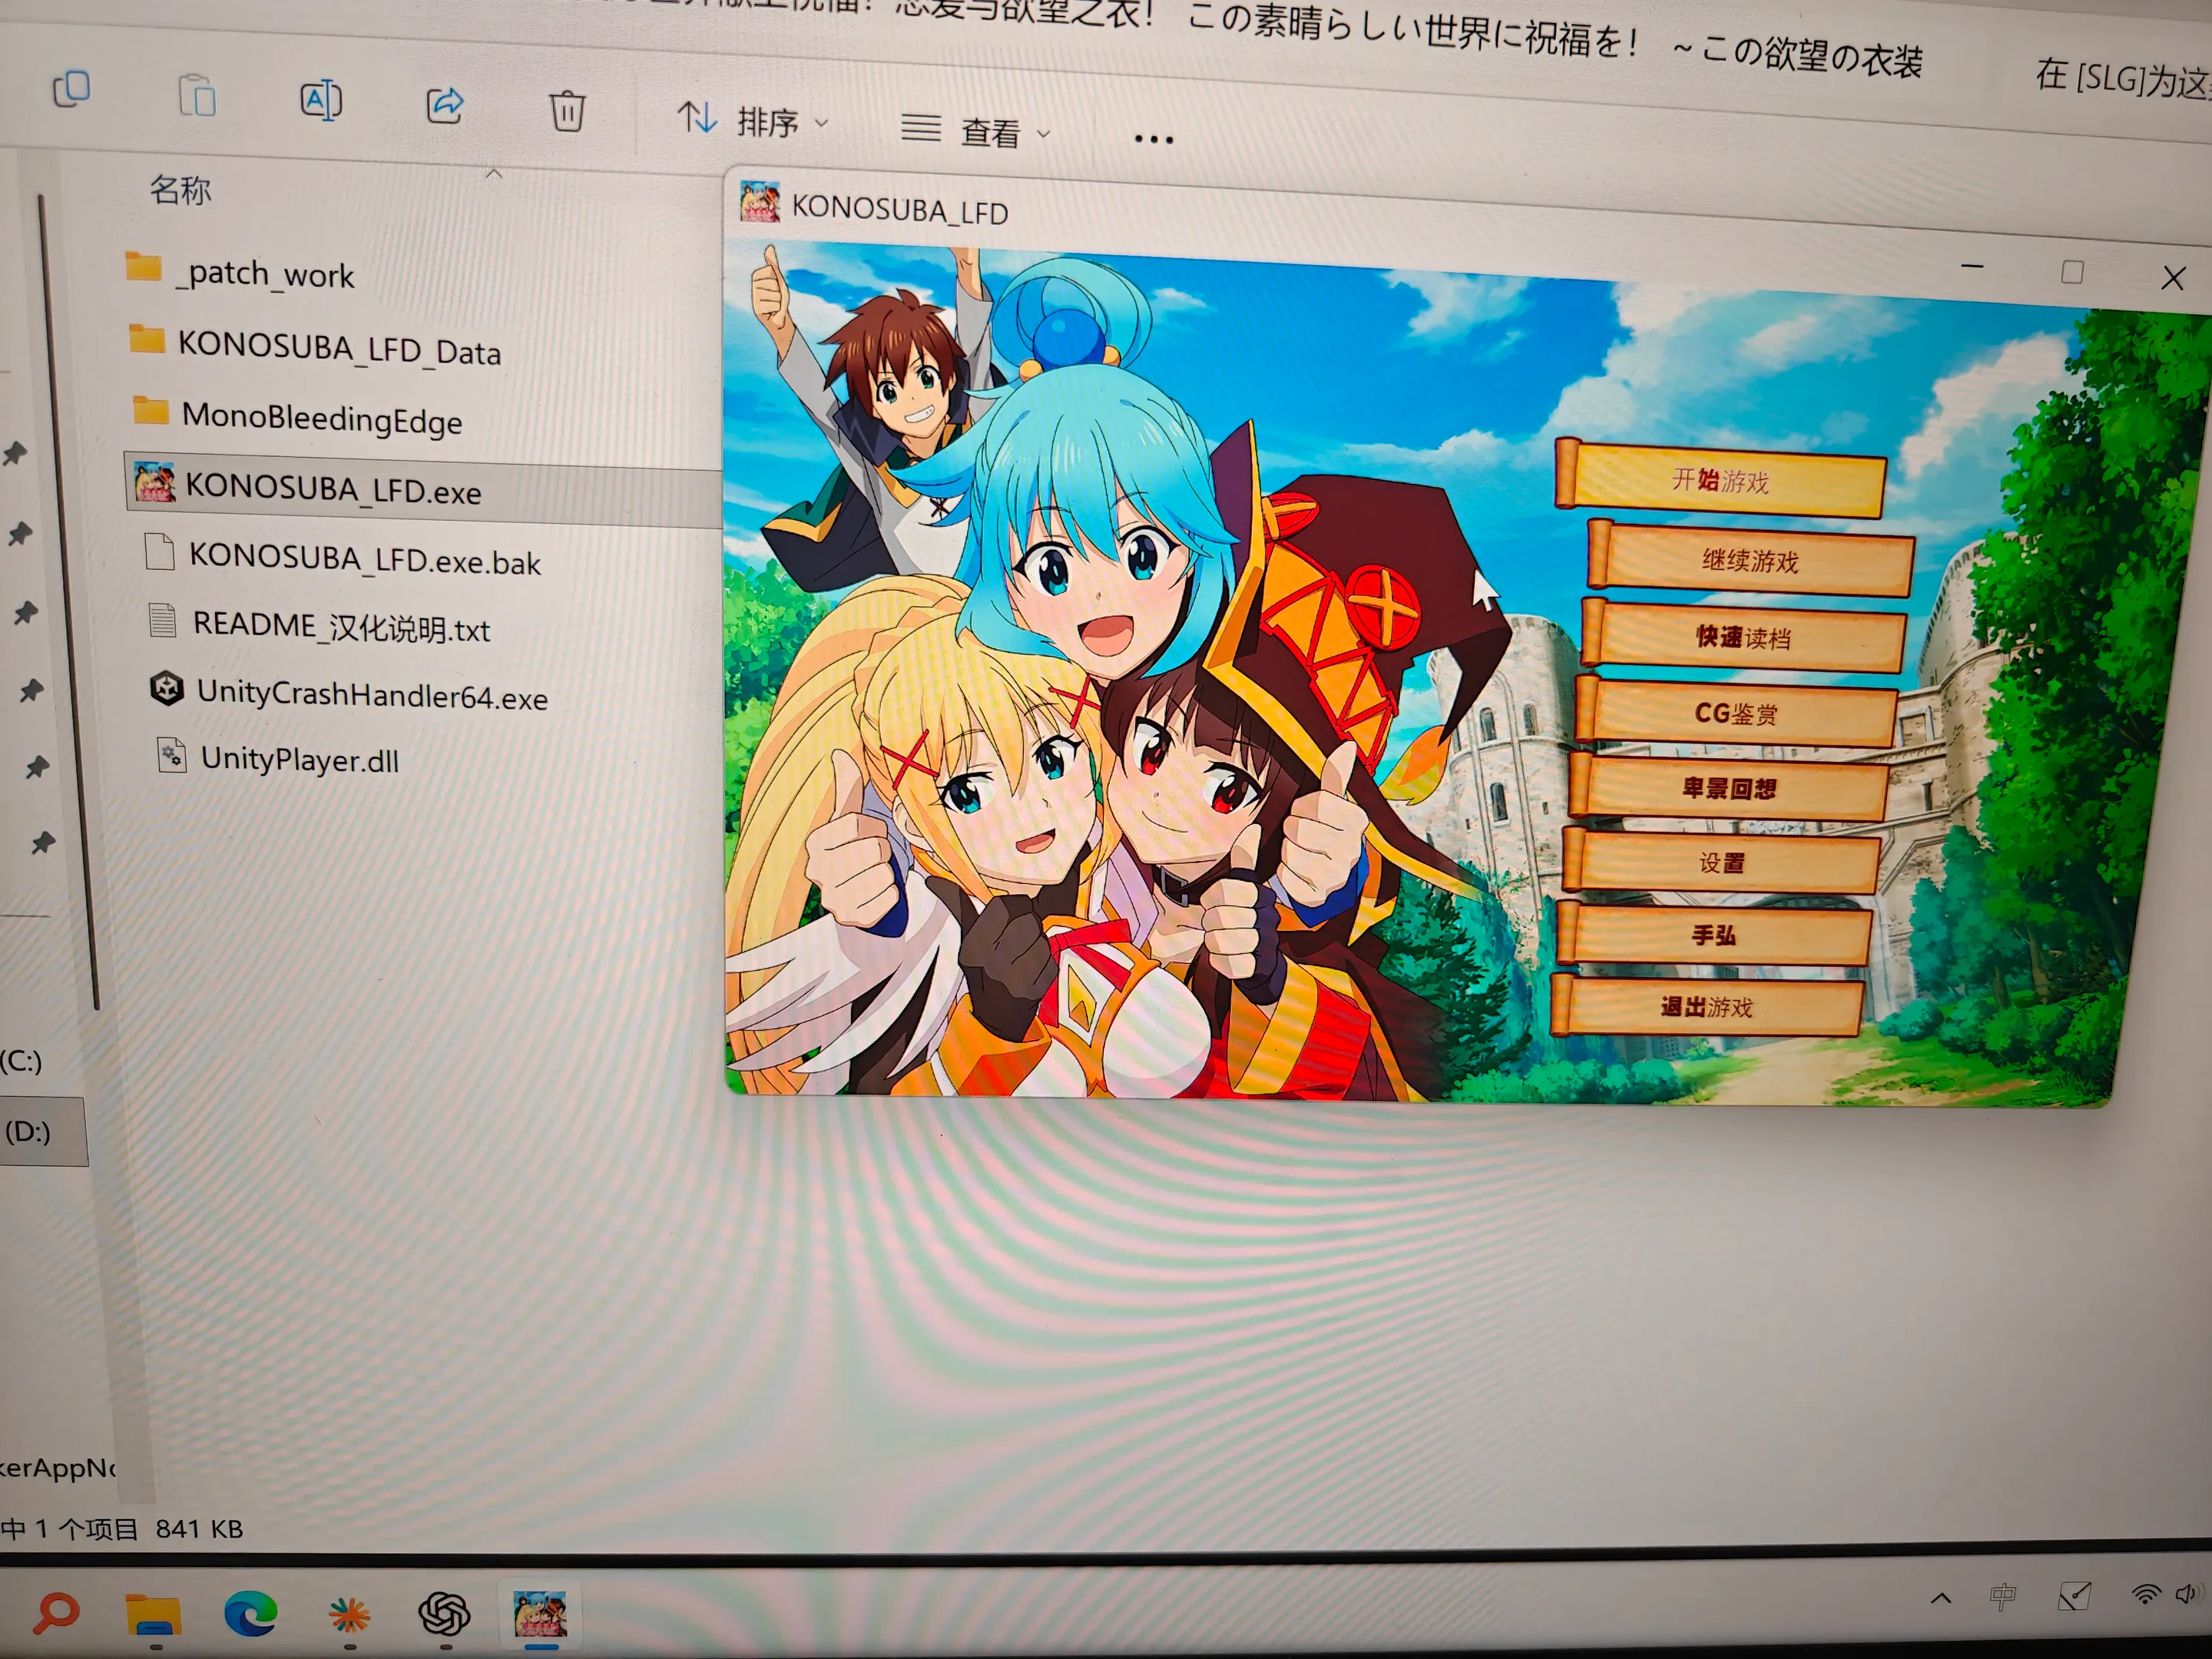The width and height of the screenshot is (2212, 1659).
Task: Click the 退出游戏 exit game button
Action: [x=1707, y=1006]
